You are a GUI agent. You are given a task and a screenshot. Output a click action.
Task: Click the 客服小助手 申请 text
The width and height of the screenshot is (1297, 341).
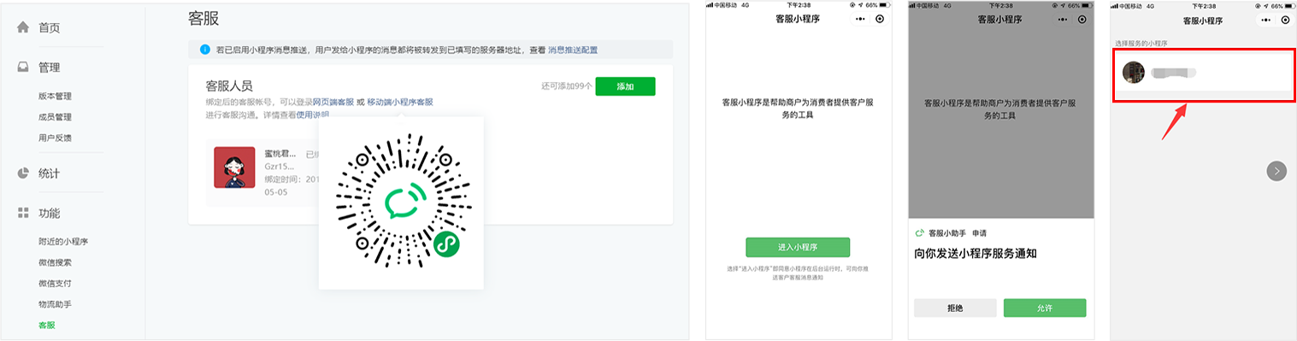pyautogui.click(x=958, y=232)
